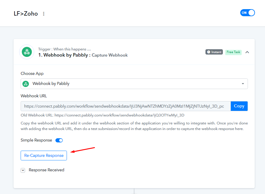The height and width of the screenshot is (194, 265).
Task: Click the Webhook URL field
Action: pyautogui.click(x=126, y=106)
